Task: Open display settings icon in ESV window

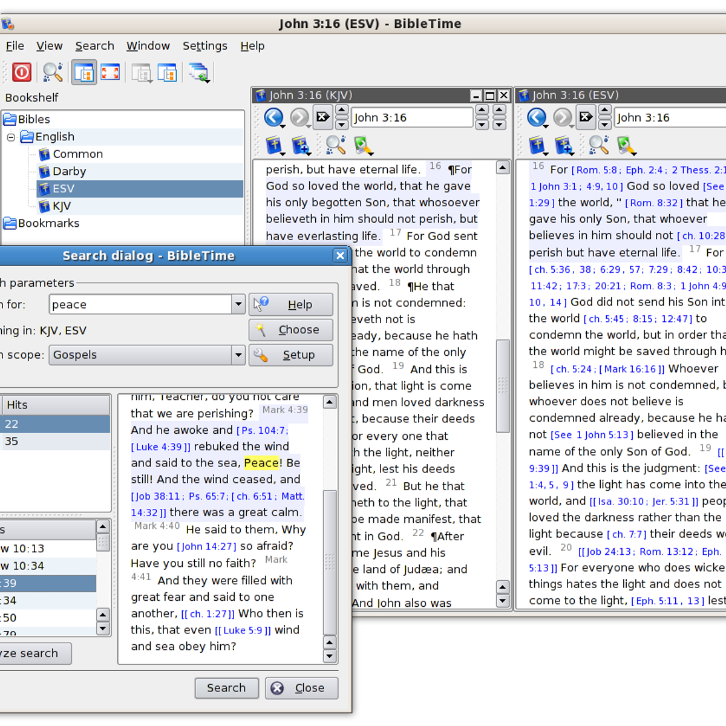Action: [626, 145]
